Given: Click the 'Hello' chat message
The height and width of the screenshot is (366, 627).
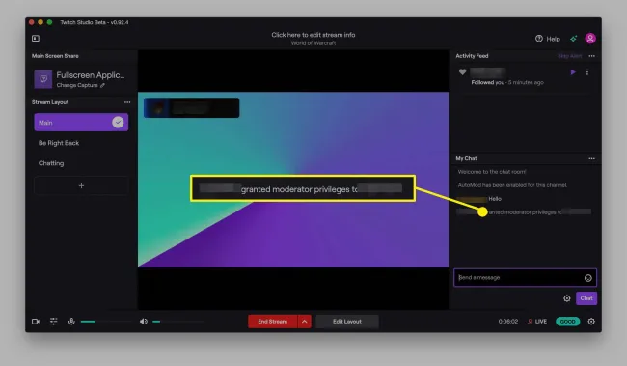Looking at the screenshot, I should click(x=495, y=199).
